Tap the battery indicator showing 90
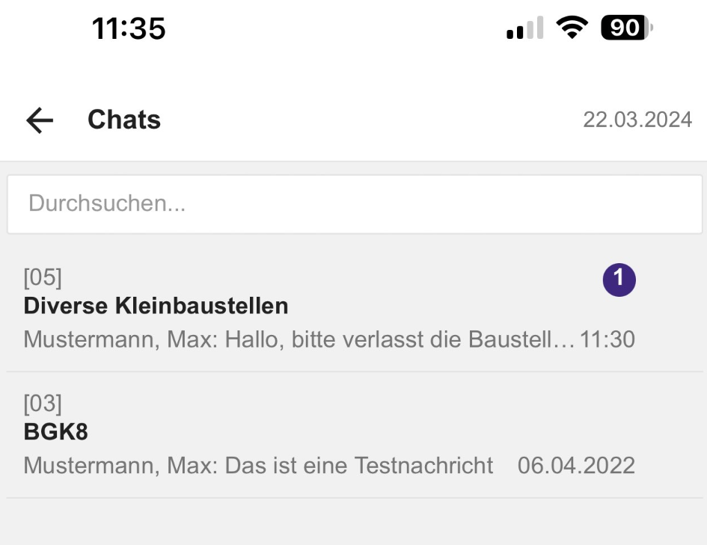Viewport: 707px width, 545px height. point(627,28)
